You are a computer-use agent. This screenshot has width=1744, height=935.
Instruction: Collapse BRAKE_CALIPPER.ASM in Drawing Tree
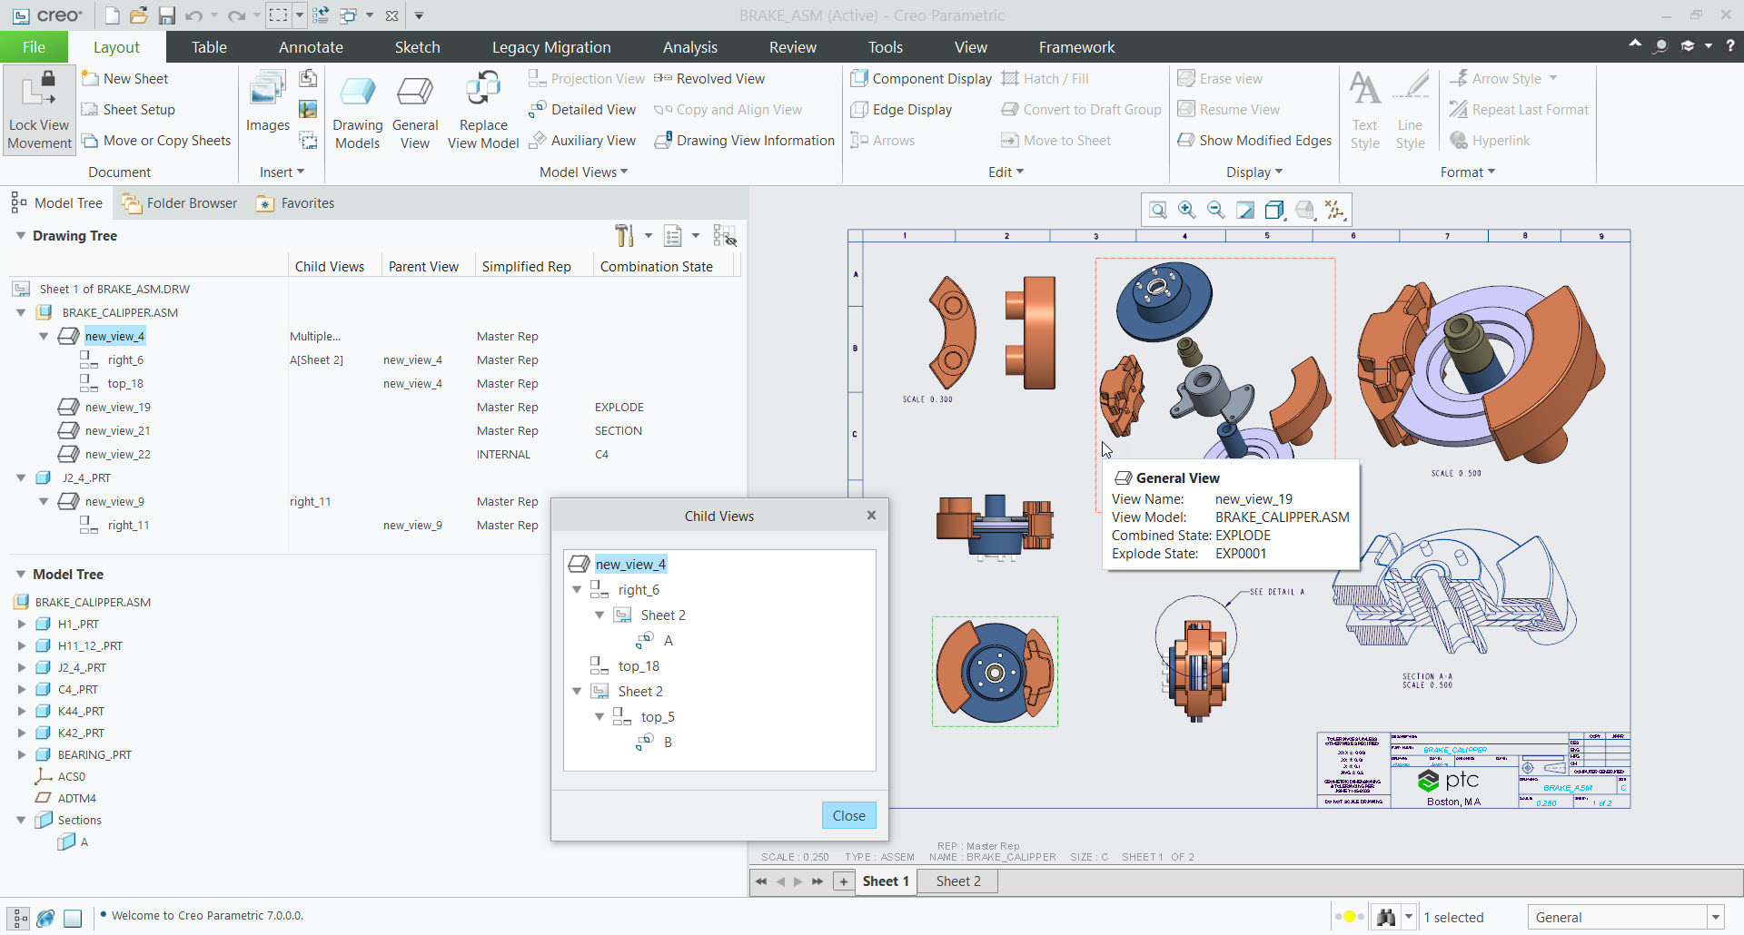pyautogui.click(x=20, y=312)
